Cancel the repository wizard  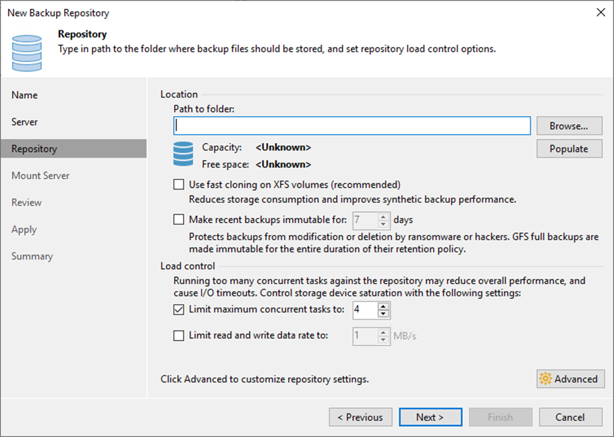[x=570, y=417]
